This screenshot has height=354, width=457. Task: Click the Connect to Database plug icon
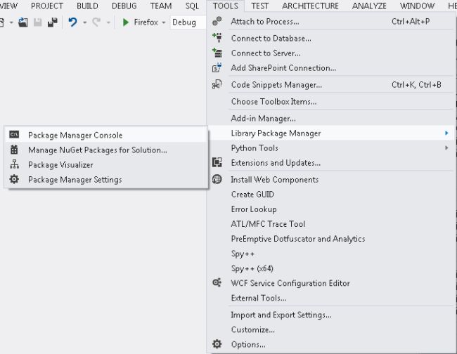point(217,38)
